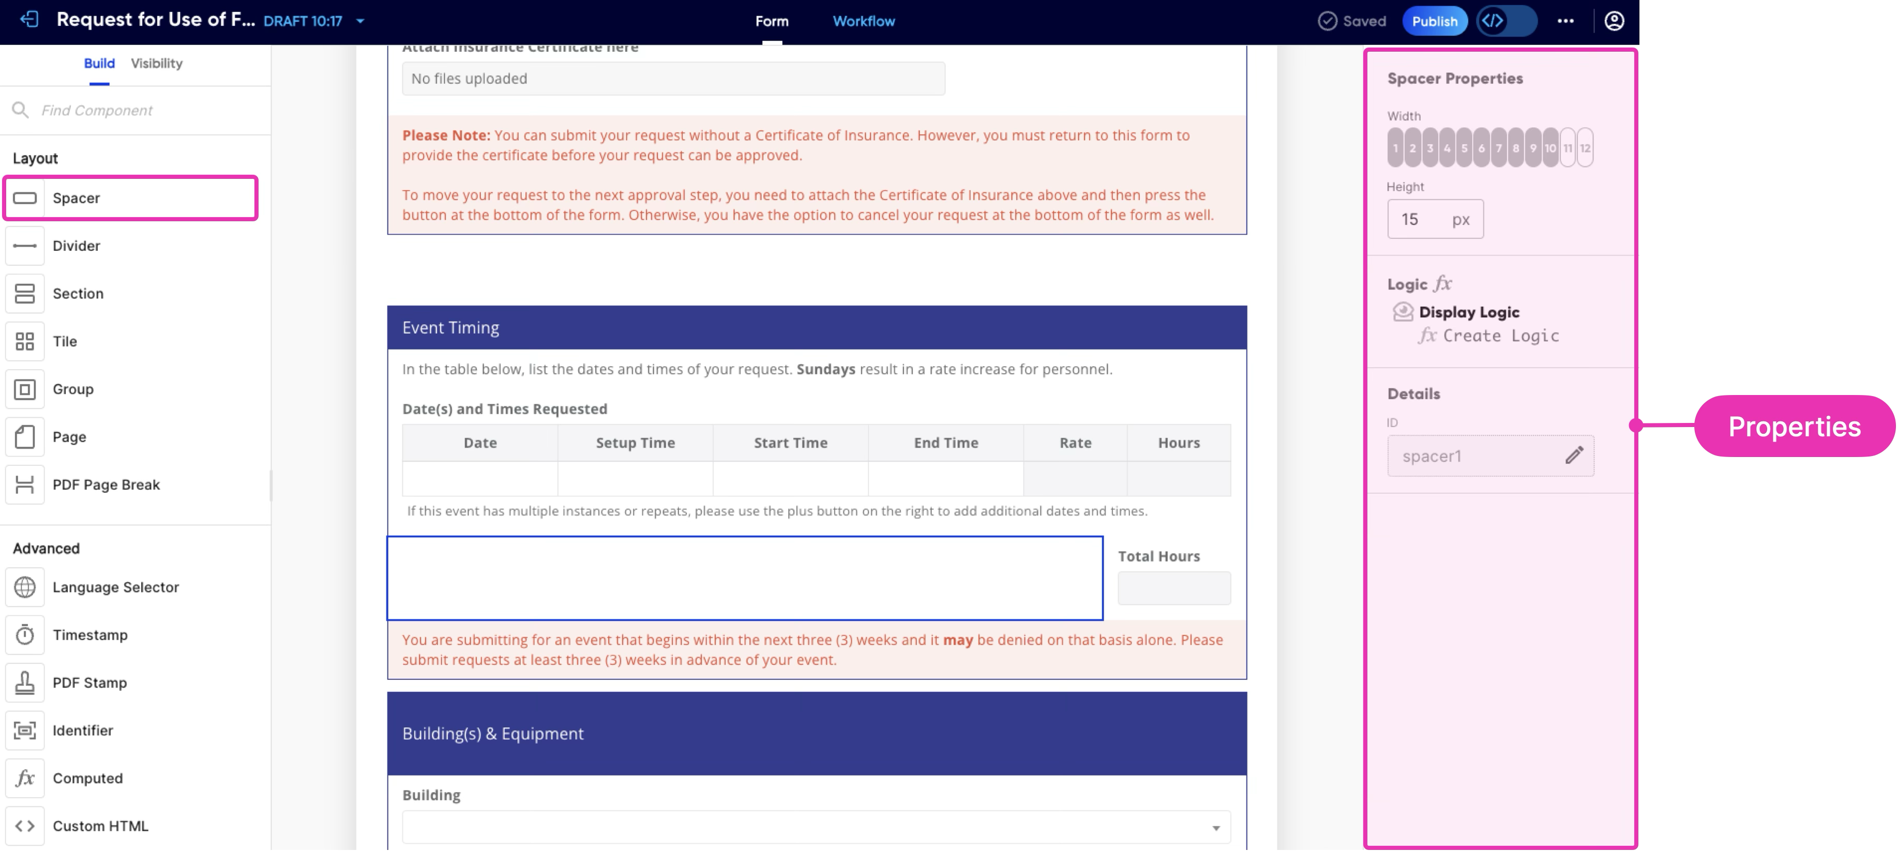Switch to the Workflow tab
The width and height of the screenshot is (1897, 851).
[863, 21]
